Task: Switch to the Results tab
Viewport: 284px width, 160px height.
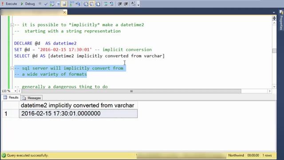Action: pos(11,98)
